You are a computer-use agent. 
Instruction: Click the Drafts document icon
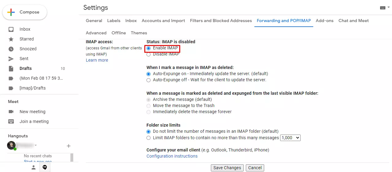tap(11, 69)
